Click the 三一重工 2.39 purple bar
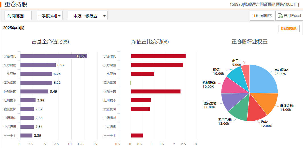The height and width of the screenshot is (148, 303). point(26,136)
